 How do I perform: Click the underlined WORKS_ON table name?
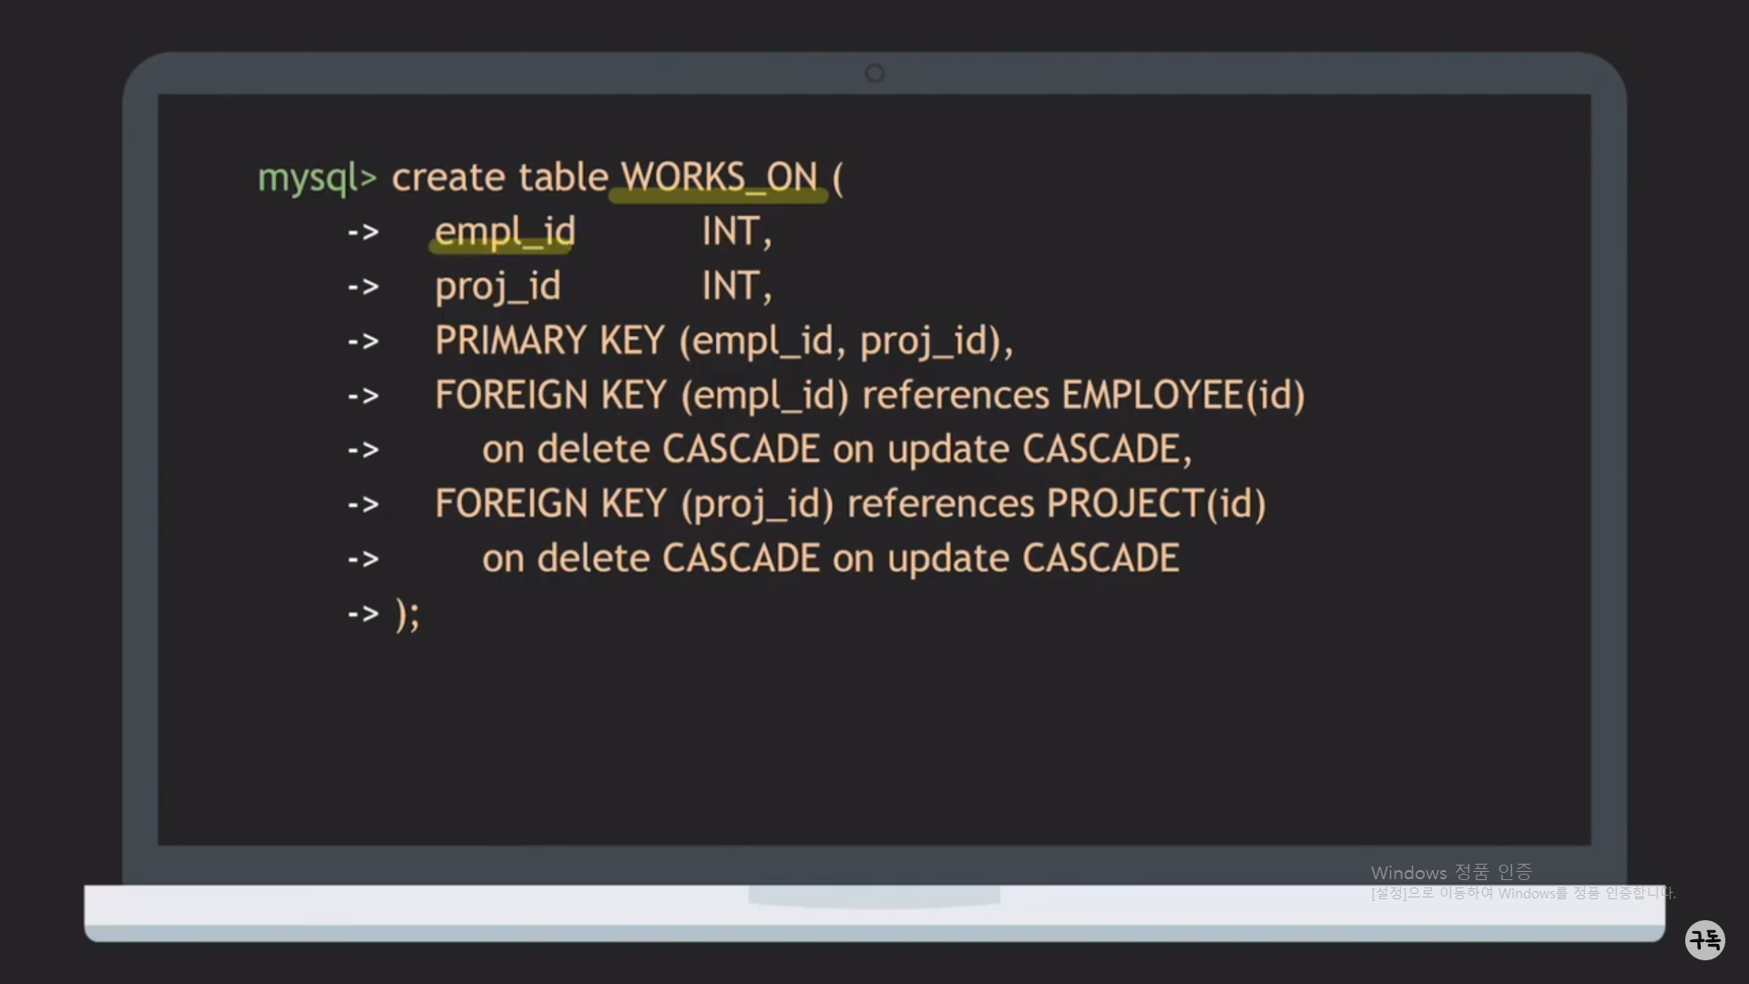[719, 177]
